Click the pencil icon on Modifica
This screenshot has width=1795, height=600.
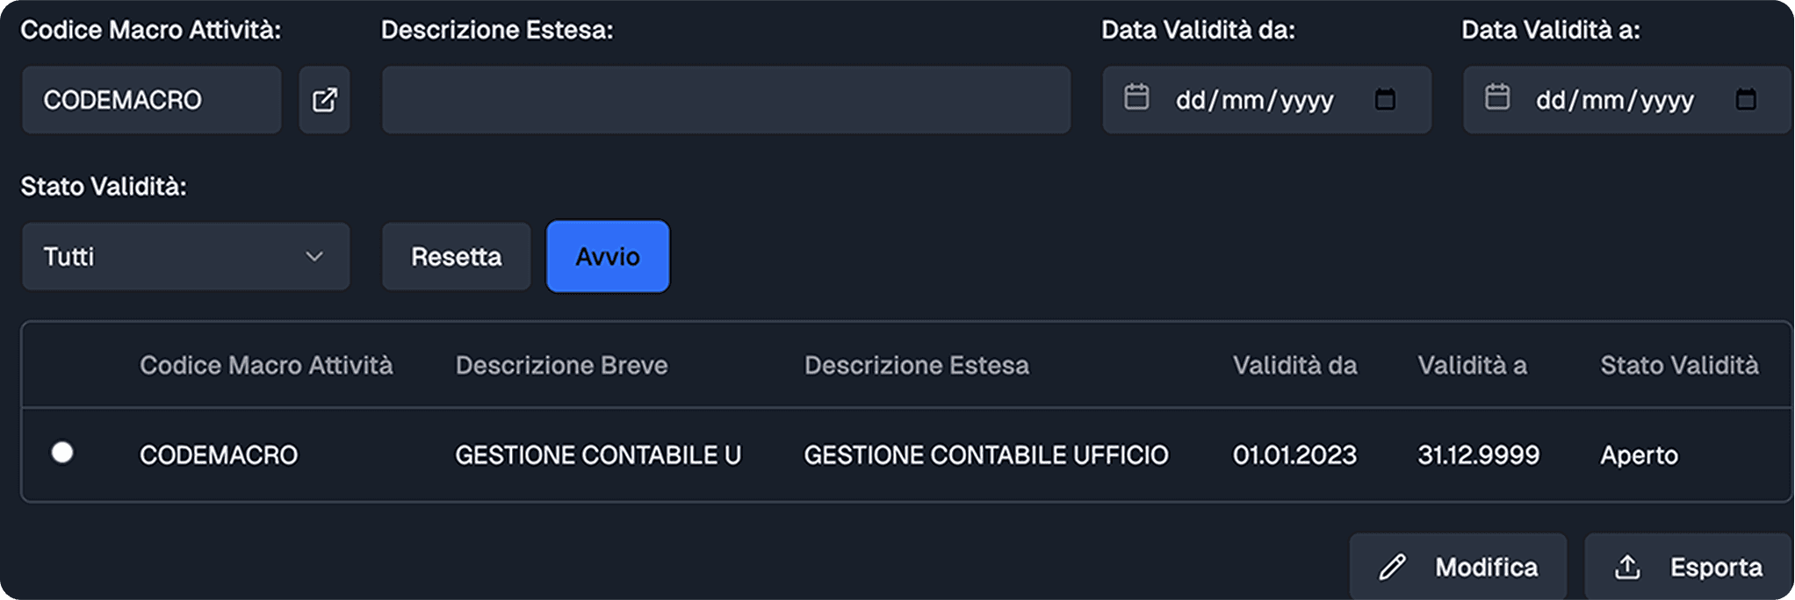tap(1392, 568)
